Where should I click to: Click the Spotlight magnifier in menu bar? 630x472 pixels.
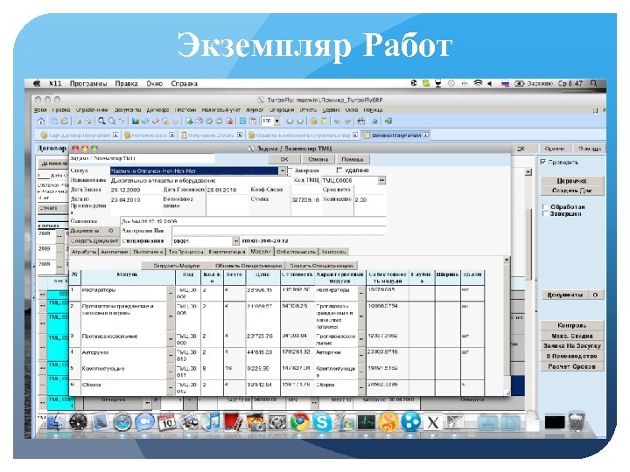point(593,84)
